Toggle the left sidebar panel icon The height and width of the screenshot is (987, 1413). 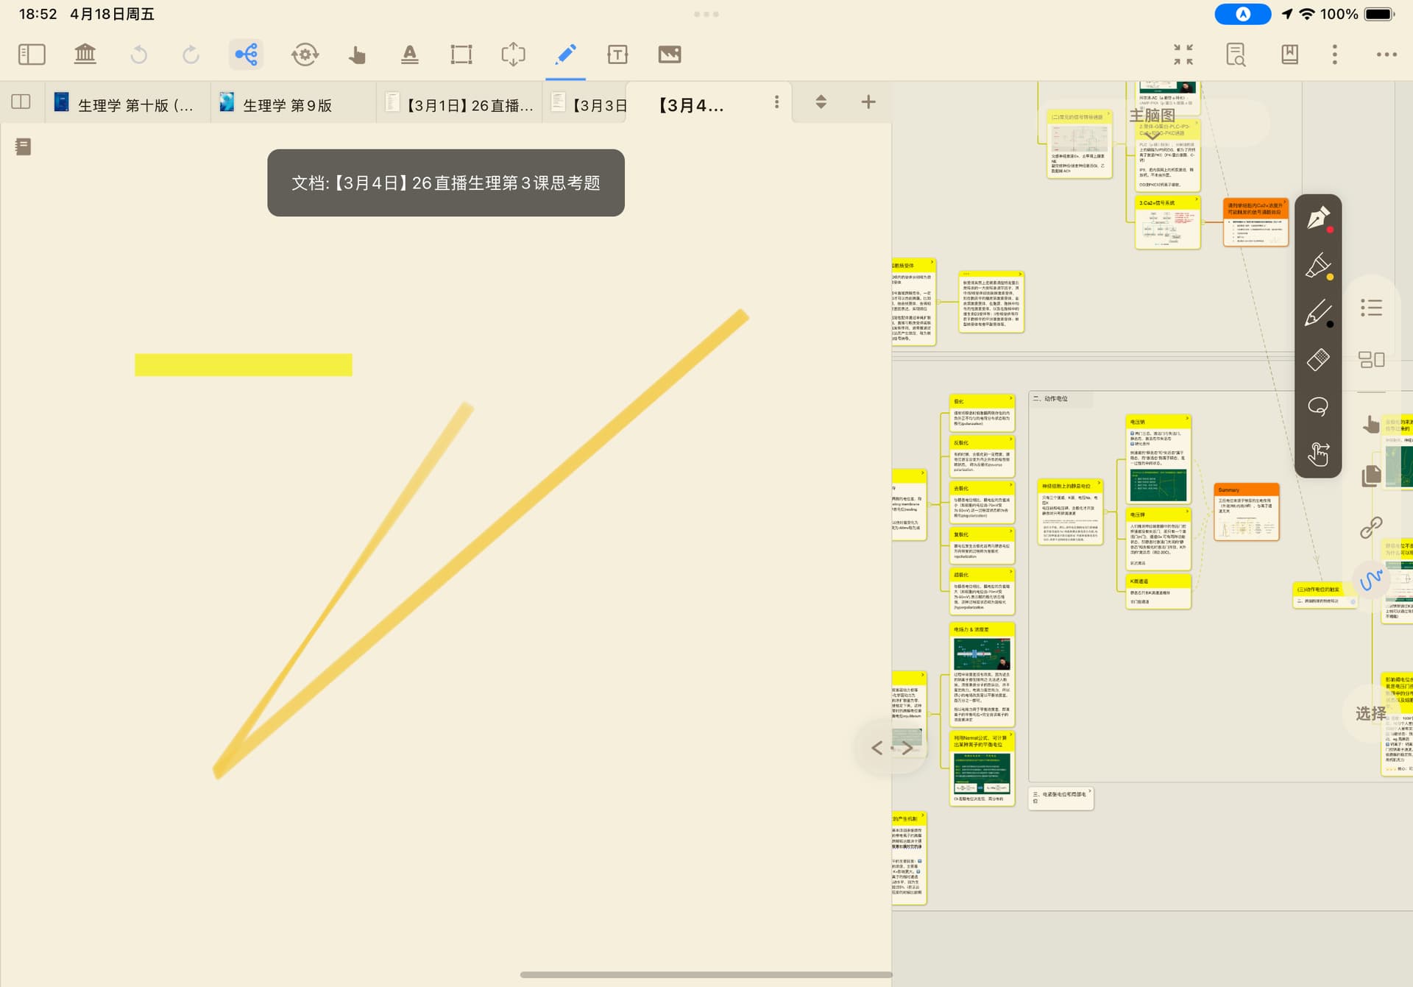[32, 54]
